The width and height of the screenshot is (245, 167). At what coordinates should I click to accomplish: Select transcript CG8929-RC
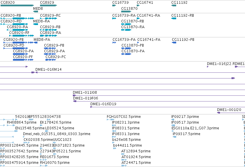click(50, 16)
